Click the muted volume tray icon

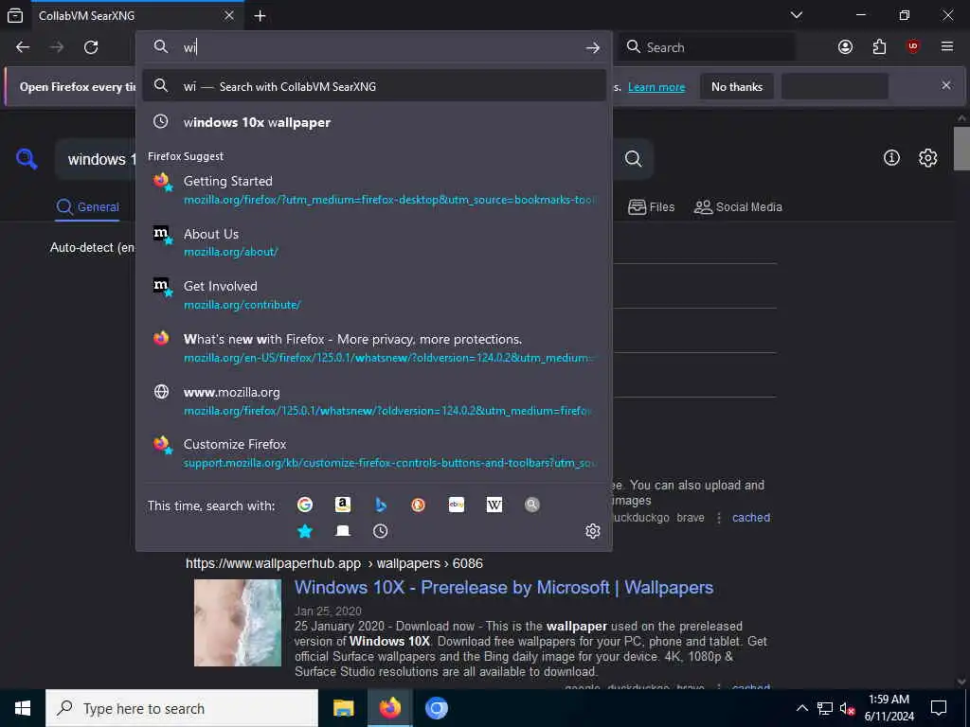tap(848, 708)
